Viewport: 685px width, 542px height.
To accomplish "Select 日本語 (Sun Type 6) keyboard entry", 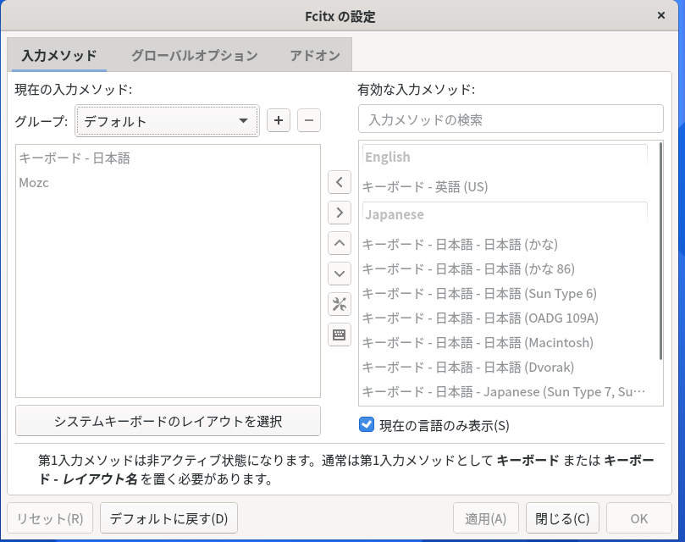I will 505,293.
